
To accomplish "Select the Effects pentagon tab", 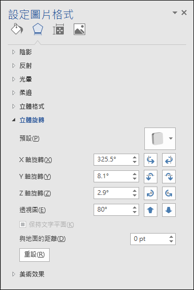I will point(38,29).
